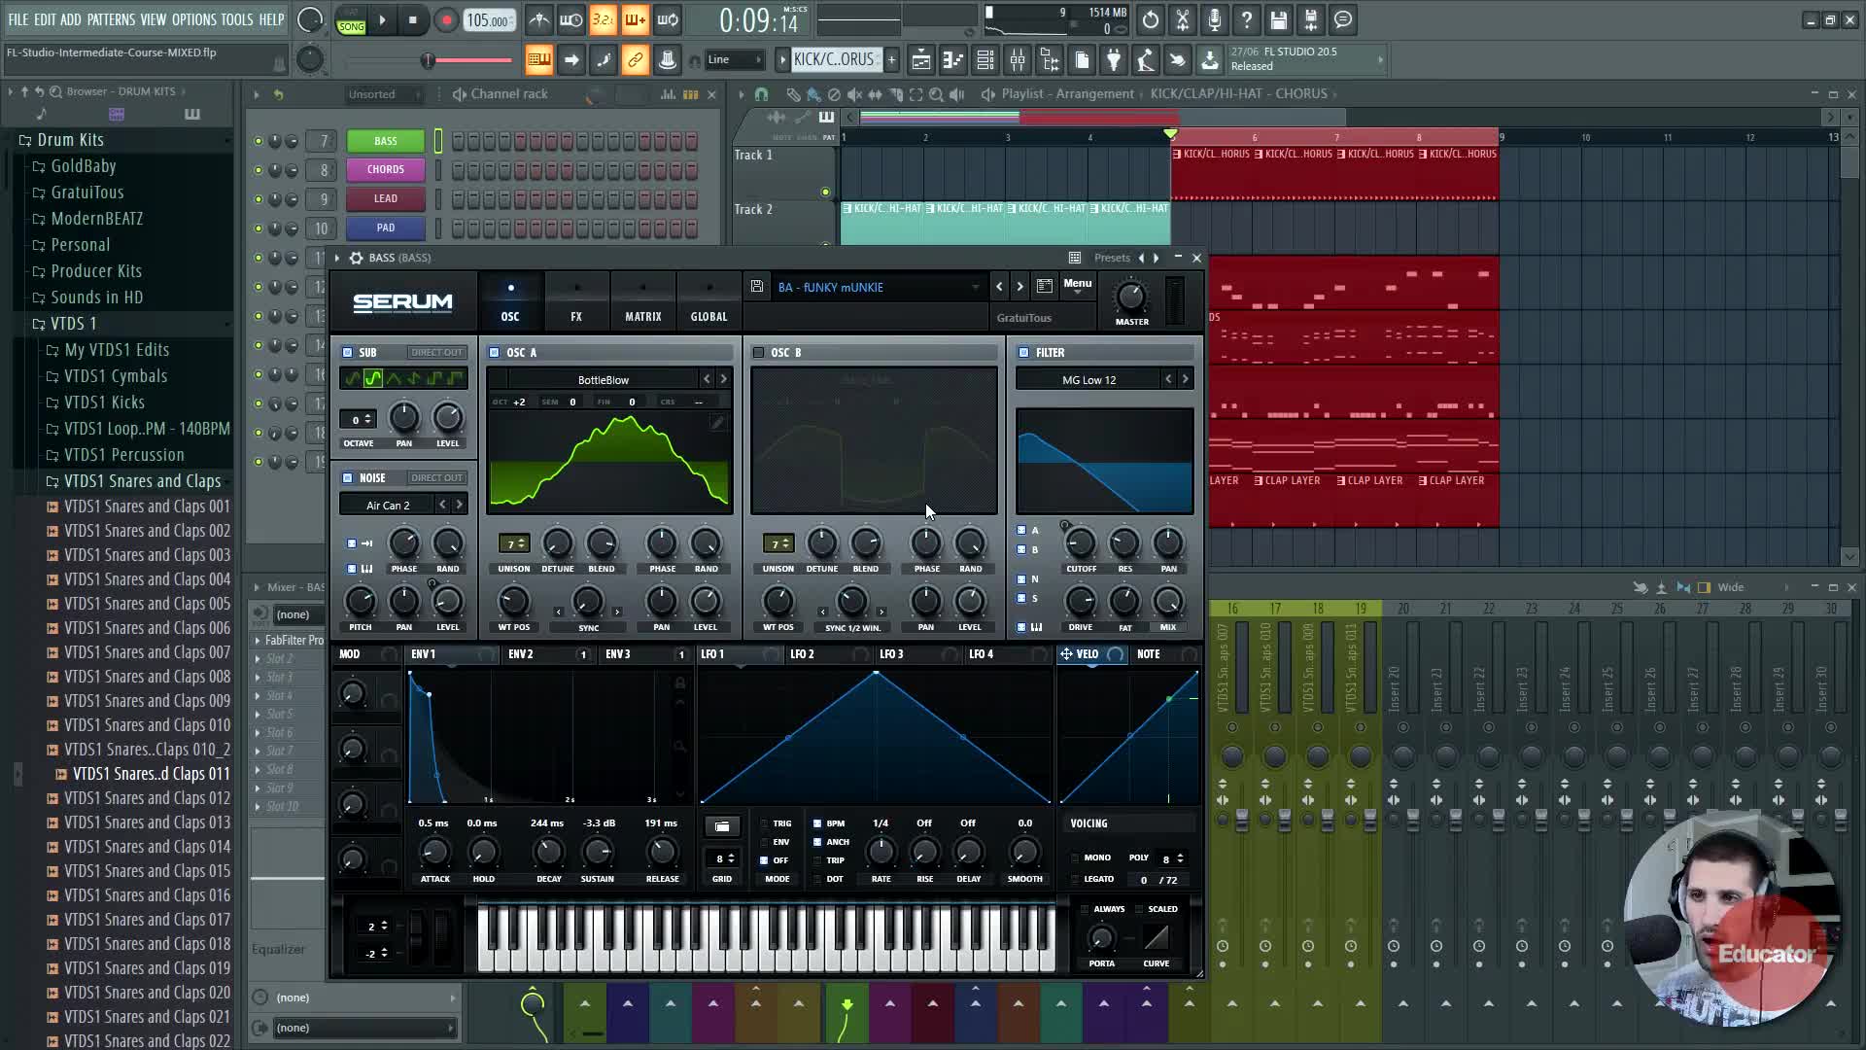The width and height of the screenshot is (1866, 1050).
Task: Open the PATTERNS menu
Action: click(x=111, y=19)
